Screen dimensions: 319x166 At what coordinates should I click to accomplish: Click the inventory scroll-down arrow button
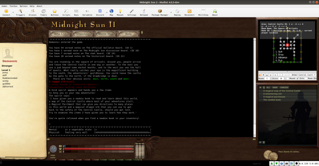260,143
